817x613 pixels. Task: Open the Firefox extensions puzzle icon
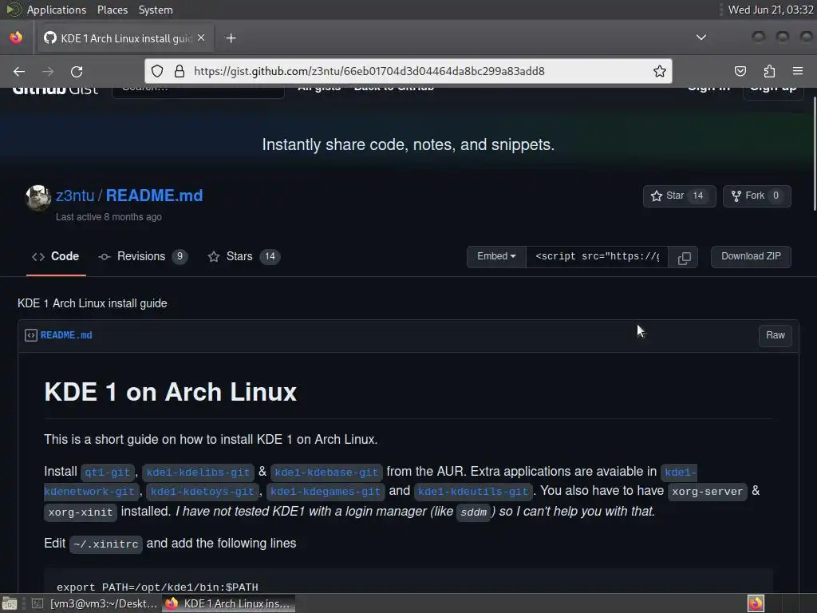[x=769, y=71]
